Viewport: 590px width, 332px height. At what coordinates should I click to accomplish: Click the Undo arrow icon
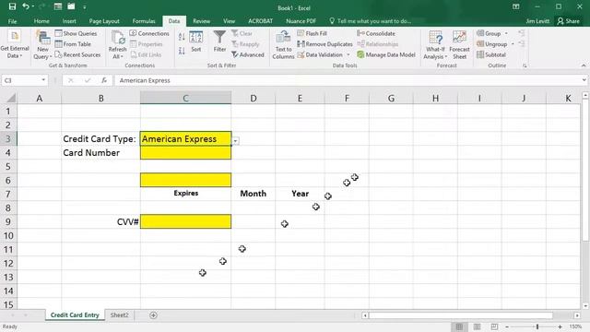click(x=26, y=6)
